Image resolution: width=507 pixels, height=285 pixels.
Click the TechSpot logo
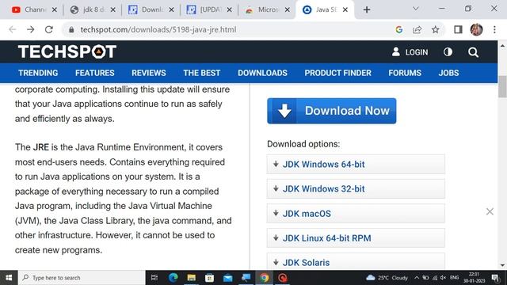point(67,51)
